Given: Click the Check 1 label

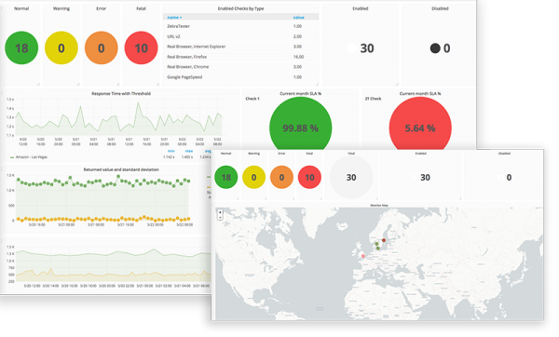Looking at the screenshot, I should [252, 99].
